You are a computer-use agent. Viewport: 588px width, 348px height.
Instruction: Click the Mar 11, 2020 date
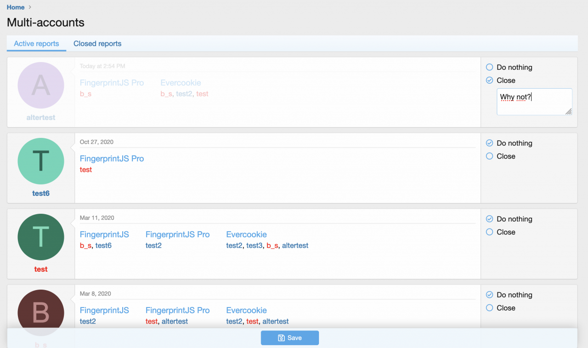pyautogui.click(x=97, y=218)
